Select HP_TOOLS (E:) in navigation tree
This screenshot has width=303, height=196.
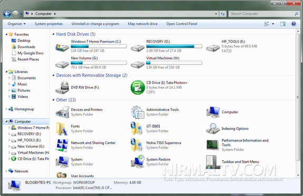tap(29, 140)
